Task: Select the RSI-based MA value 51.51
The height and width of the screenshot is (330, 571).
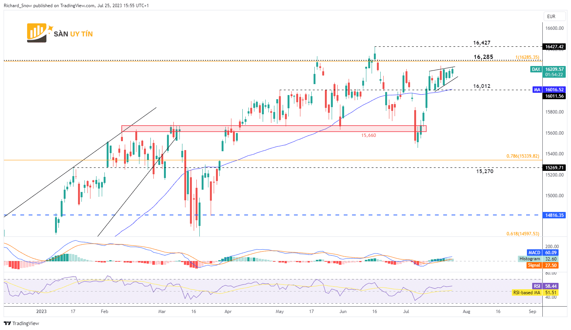Action: (x=551, y=293)
